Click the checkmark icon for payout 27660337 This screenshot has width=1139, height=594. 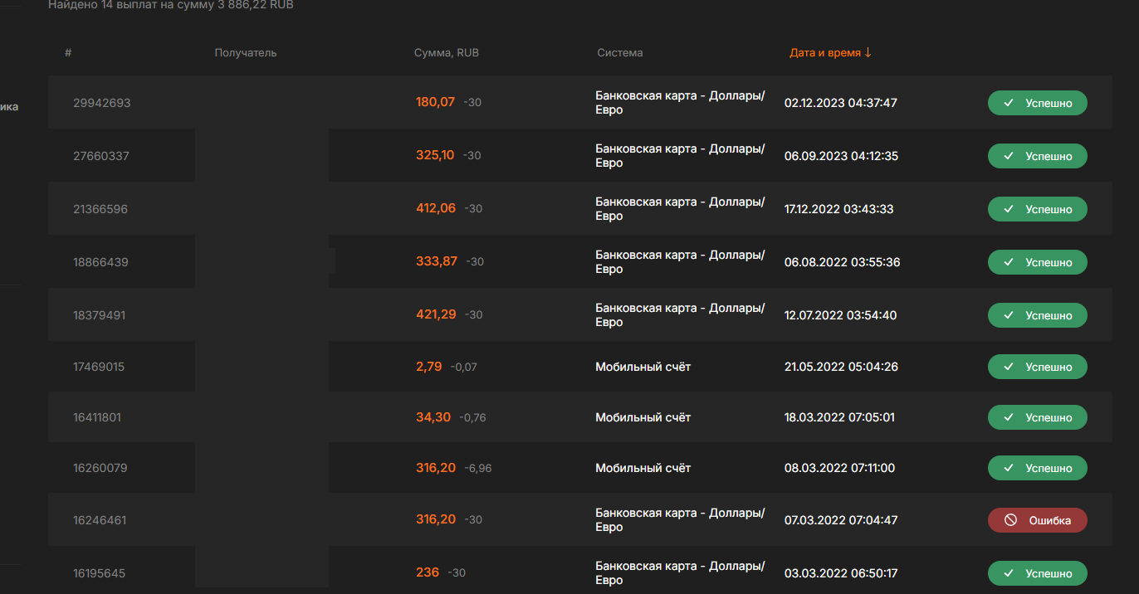(1009, 156)
